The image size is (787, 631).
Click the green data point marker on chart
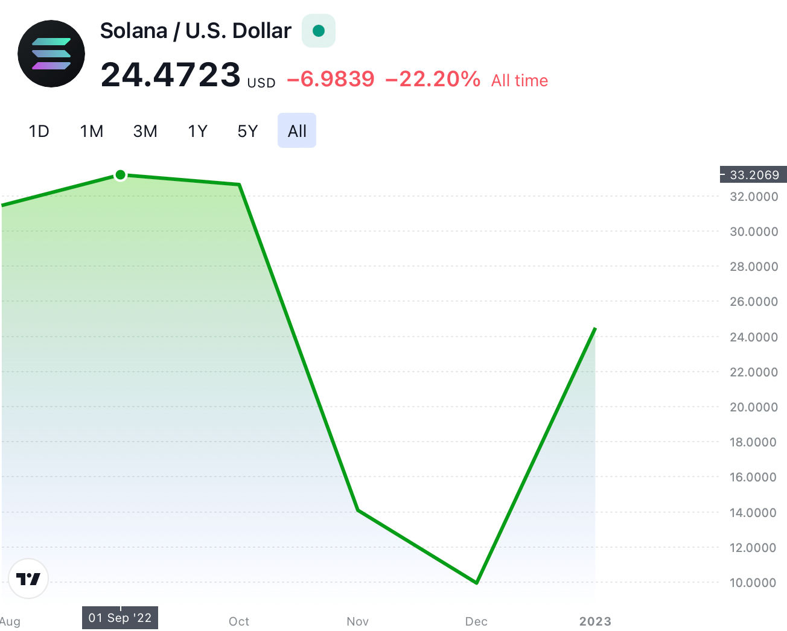click(x=120, y=175)
